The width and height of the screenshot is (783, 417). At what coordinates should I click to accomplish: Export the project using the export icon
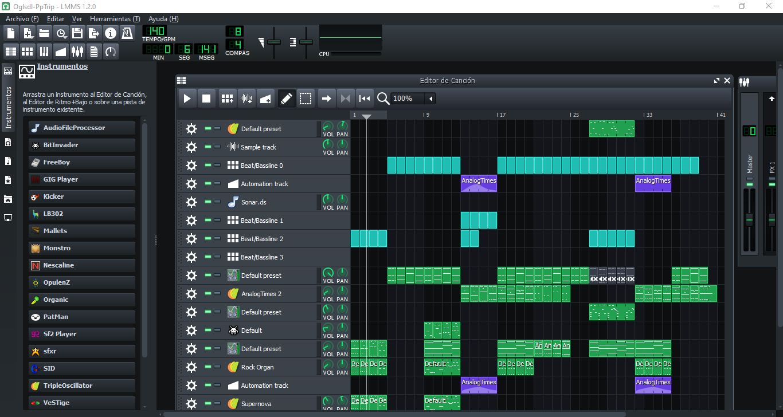point(94,33)
